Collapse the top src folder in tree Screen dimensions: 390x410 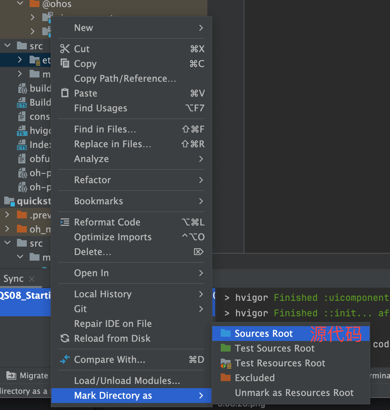coord(7,46)
